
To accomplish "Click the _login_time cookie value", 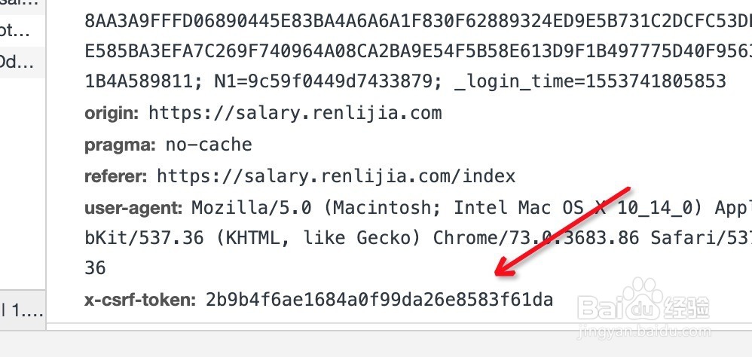I will [x=590, y=82].
